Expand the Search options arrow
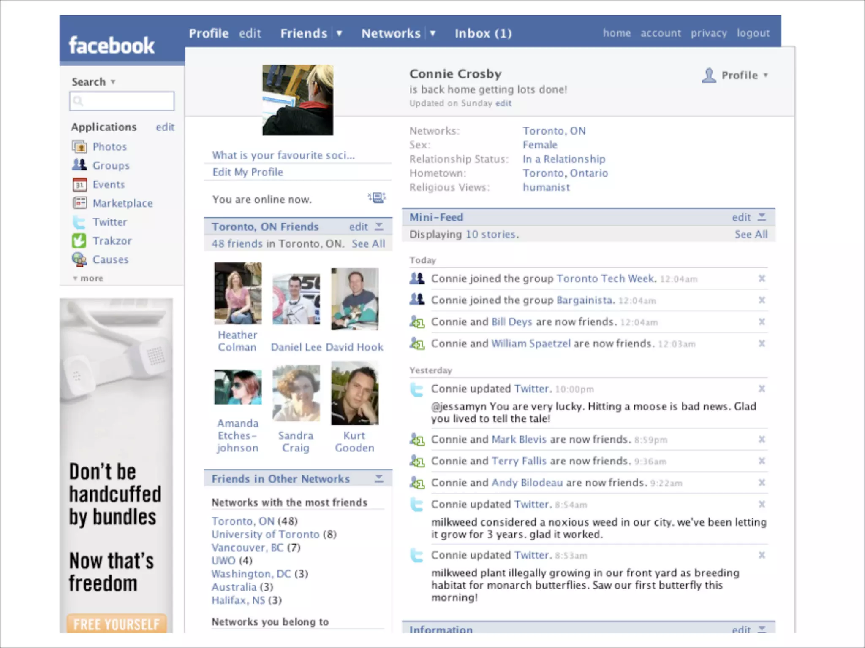 point(113,82)
